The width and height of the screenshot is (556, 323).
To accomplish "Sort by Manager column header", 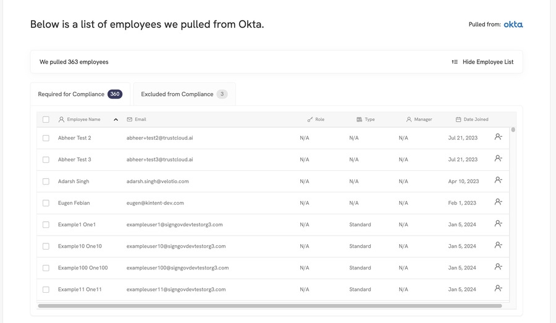I will 419,120.
